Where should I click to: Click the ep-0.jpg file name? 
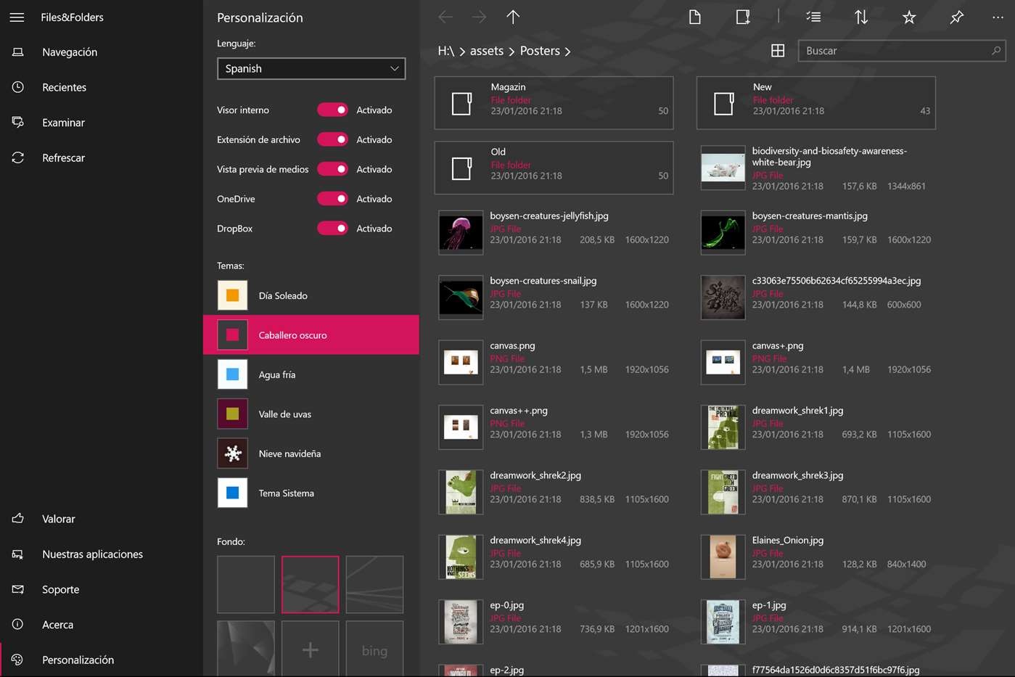pos(507,605)
